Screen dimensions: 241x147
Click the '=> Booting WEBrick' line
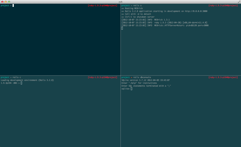tap(132, 9)
